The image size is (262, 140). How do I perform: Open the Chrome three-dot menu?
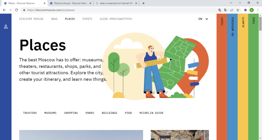258,10
